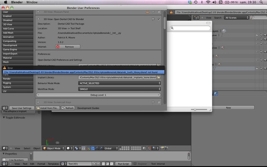The height and width of the screenshot is (167, 267).
Task: Open the Object Mode dropdown
Action: [x=53, y=148]
